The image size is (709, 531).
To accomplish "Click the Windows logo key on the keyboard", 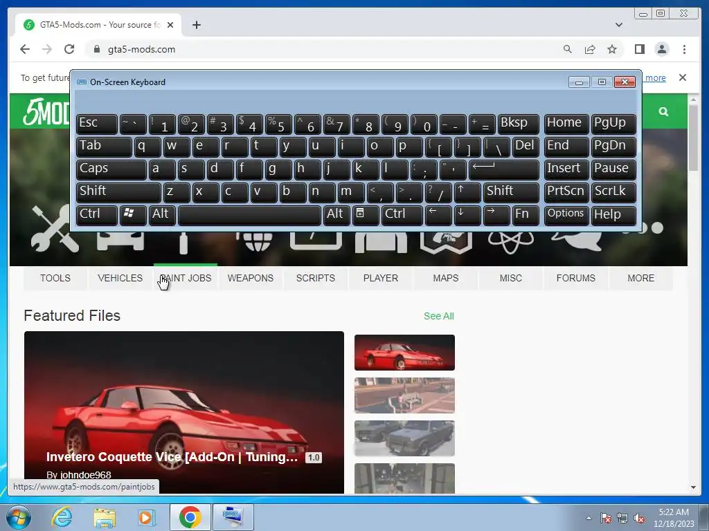I will (132, 214).
